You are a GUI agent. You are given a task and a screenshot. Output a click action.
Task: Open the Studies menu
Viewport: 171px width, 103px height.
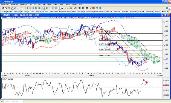pos(55,5)
